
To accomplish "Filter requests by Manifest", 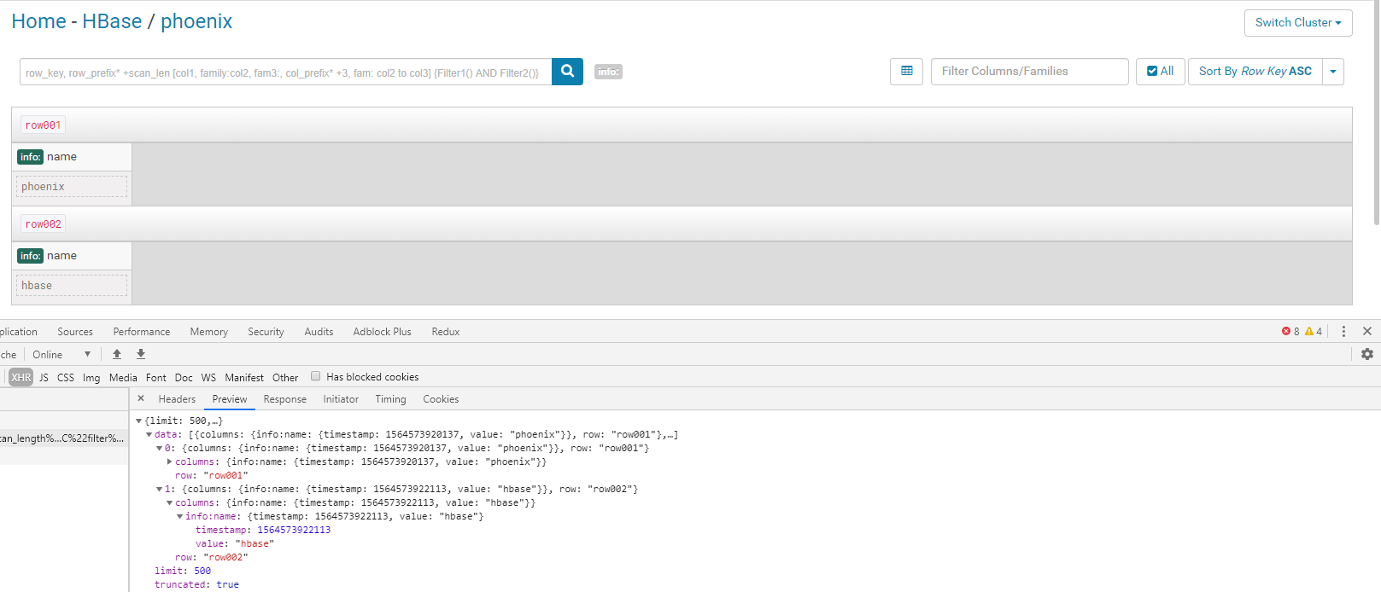I will click(244, 377).
